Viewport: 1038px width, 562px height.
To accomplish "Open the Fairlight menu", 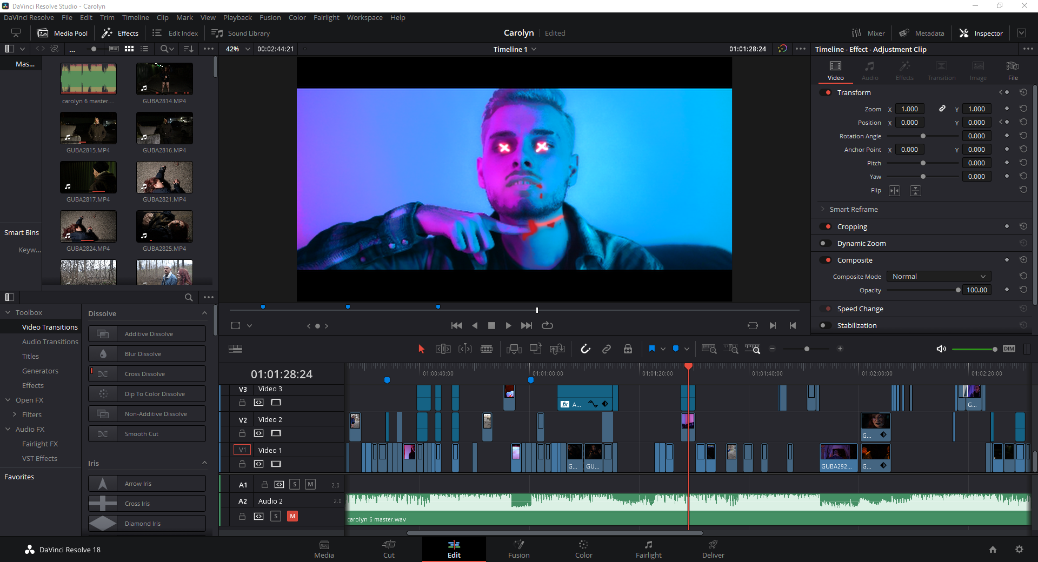I will 326,17.
